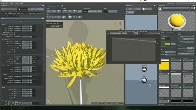Open the Edit menu
This screenshot has height=110, width=196.
coord(7,3)
